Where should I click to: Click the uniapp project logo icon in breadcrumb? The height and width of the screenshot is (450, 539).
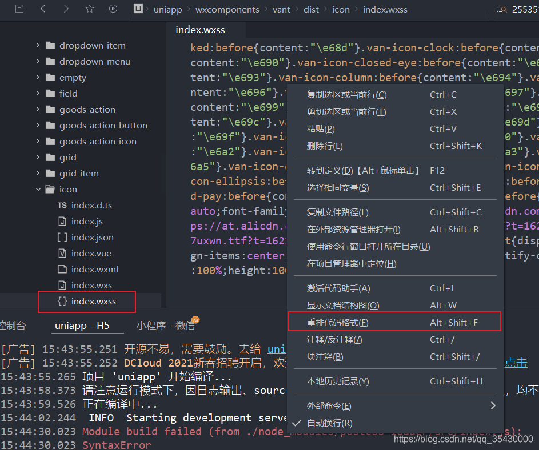137,9
